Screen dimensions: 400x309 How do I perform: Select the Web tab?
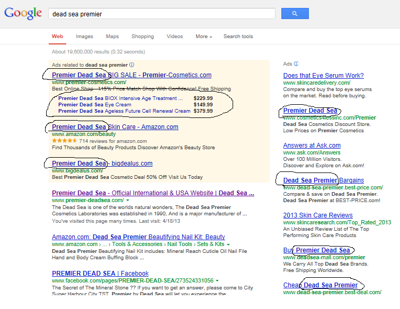coord(57,37)
